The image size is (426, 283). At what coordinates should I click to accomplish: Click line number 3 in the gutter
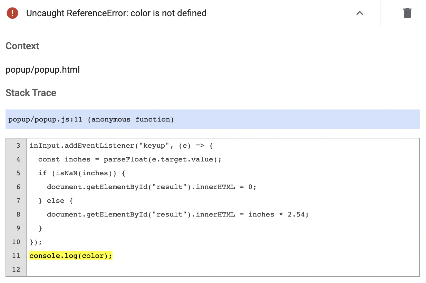tap(18, 146)
